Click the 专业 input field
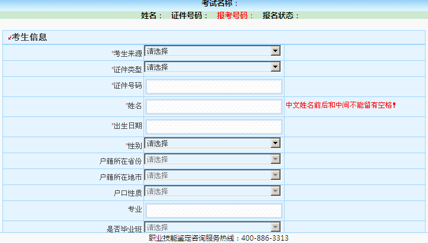 coord(213,210)
